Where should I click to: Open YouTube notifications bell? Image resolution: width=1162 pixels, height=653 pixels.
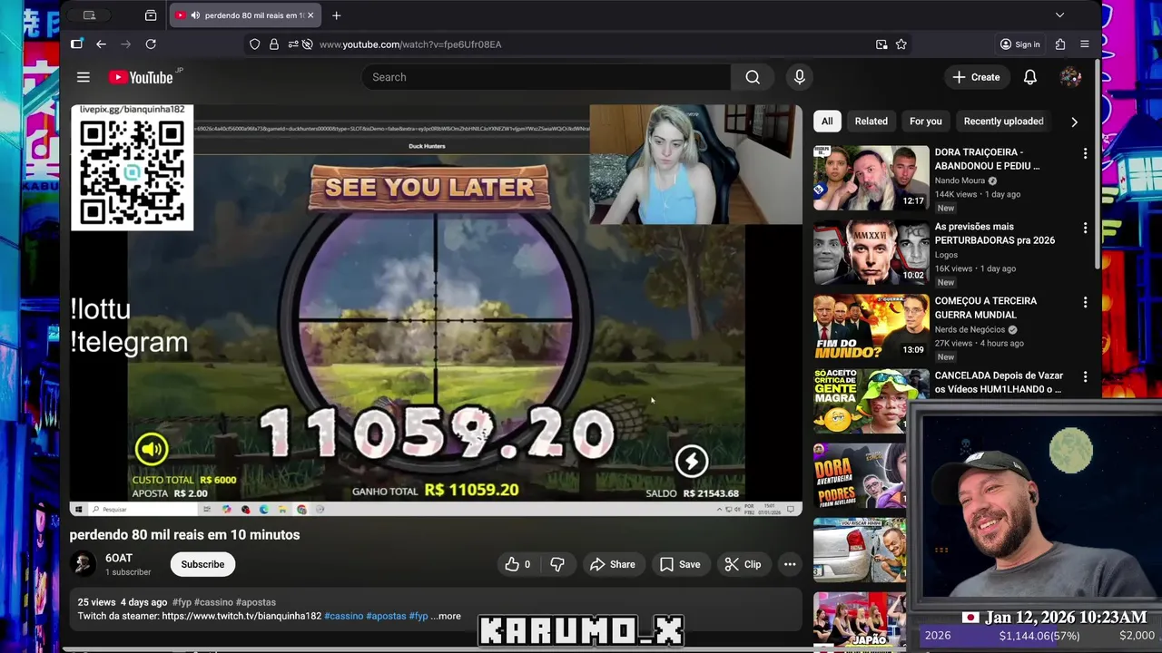point(1029,77)
